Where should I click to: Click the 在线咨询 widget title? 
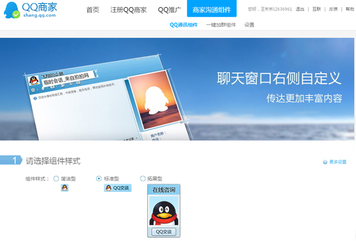click(163, 190)
